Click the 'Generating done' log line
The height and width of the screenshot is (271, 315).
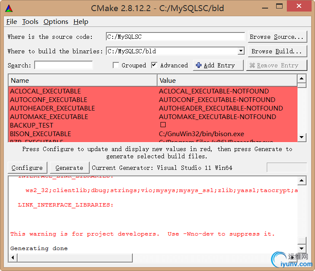pos(39,248)
